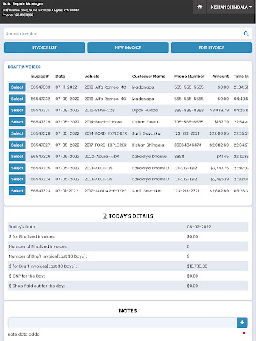Click customer Kishan Fleet C
Image resolution: width=256 pixels, height=341 pixels.
pyautogui.click(x=146, y=122)
